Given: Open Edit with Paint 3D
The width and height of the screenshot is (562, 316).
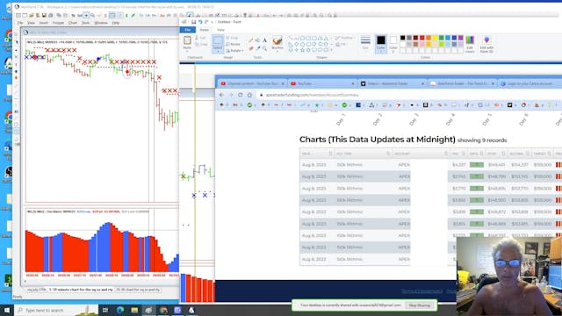Looking at the screenshot, I should coord(486,45).
